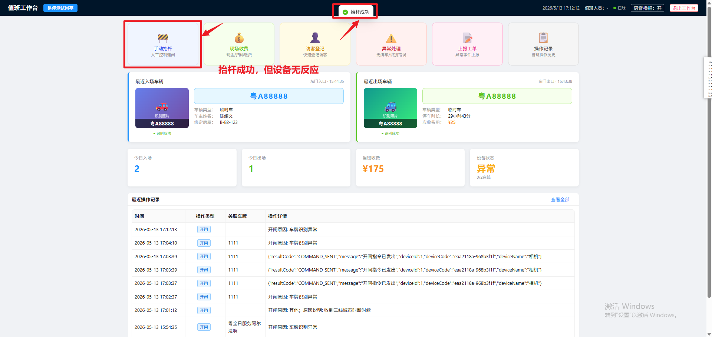Click the 值班工作台 title
The height and width of the screenshot is (337, 712).
(x=23, y=8)
